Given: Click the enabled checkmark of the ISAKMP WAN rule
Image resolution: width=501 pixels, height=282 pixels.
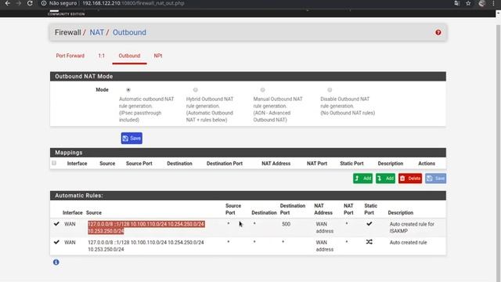Looking at the screenshot, I should (56, 224).
